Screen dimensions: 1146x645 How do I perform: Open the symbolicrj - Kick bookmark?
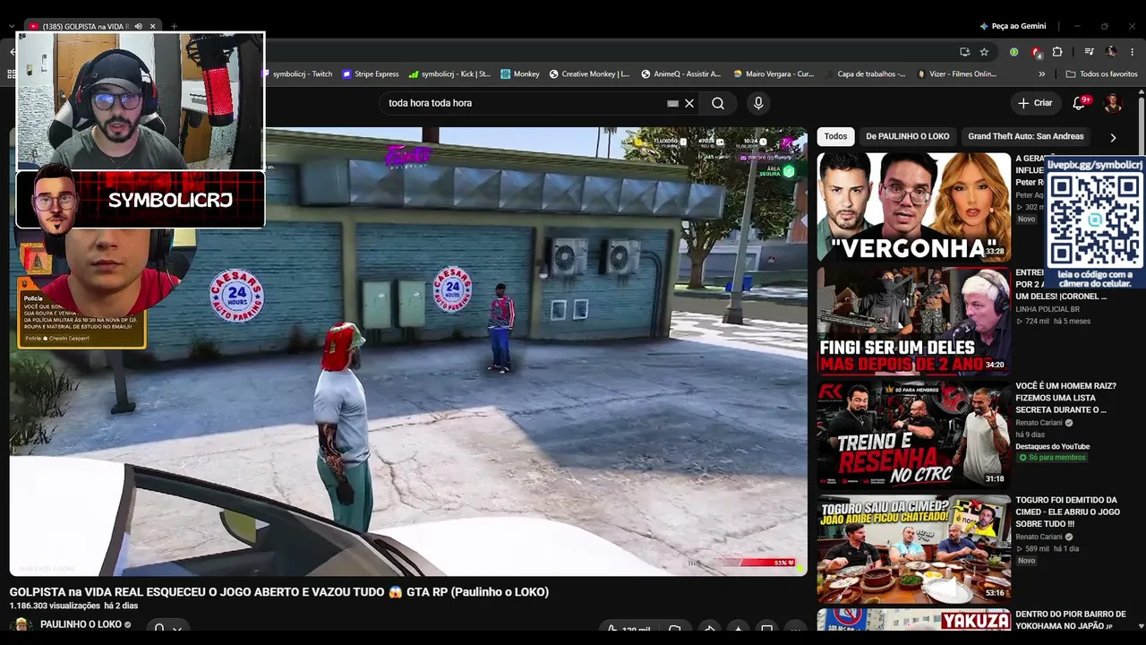[x=450, y=74]
